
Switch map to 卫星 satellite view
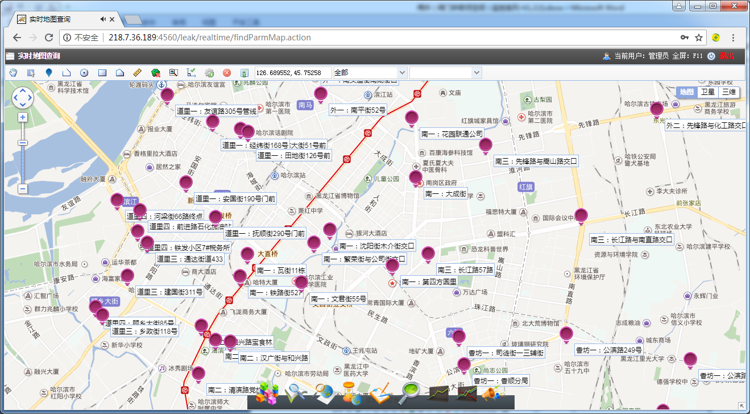click(x=708, y=92)
